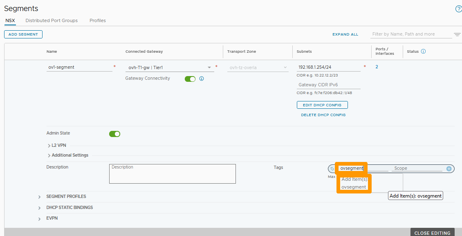Click the Filter by Name input field
Viewport: 462px width, 236px height.
pyautogui.click(x=409, y=34)
